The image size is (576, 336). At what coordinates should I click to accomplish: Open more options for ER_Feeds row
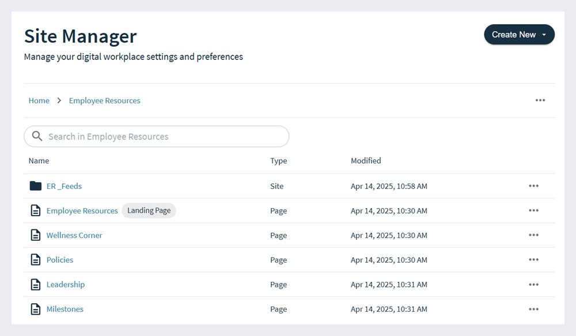click(534, 186)
